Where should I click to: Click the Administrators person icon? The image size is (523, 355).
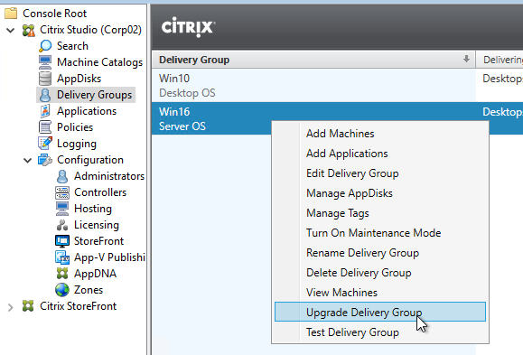click(x=62, y=176)
